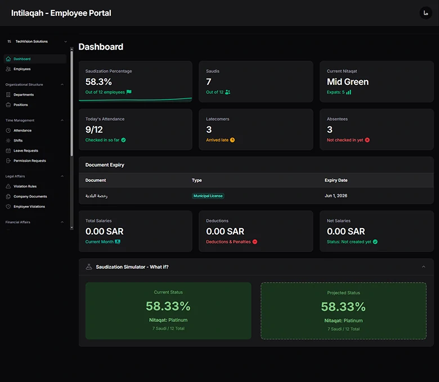Collapse the Legal Affairs section
This screenshot has width=439, height=382.
[x=62, y=176]
